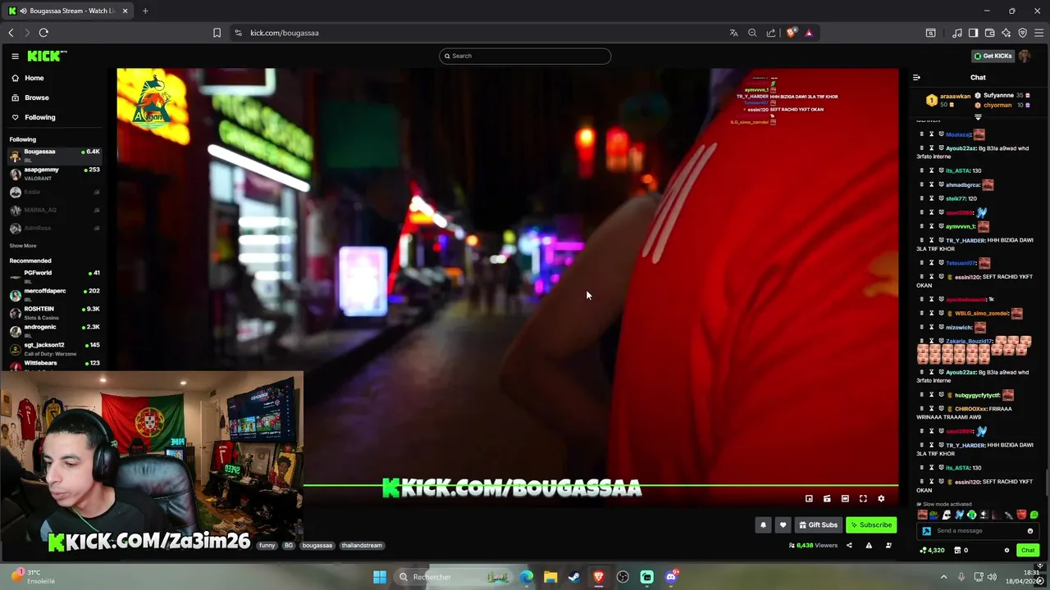Focus the Send a message input
The image size is (1050, 590).
[976, 531]
